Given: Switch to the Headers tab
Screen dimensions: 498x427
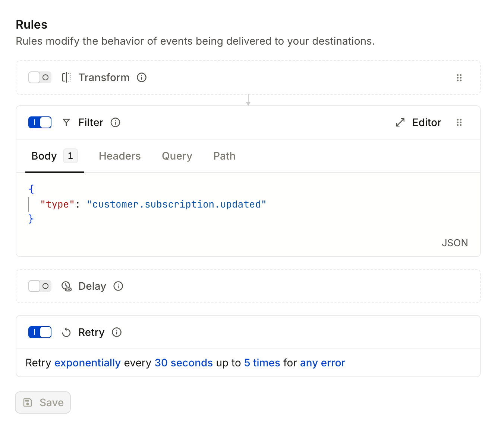Looking at the screenshot, I should (x=120, y=156).
